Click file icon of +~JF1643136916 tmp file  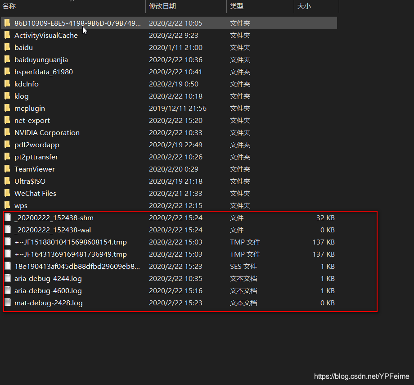pos(8,254)
